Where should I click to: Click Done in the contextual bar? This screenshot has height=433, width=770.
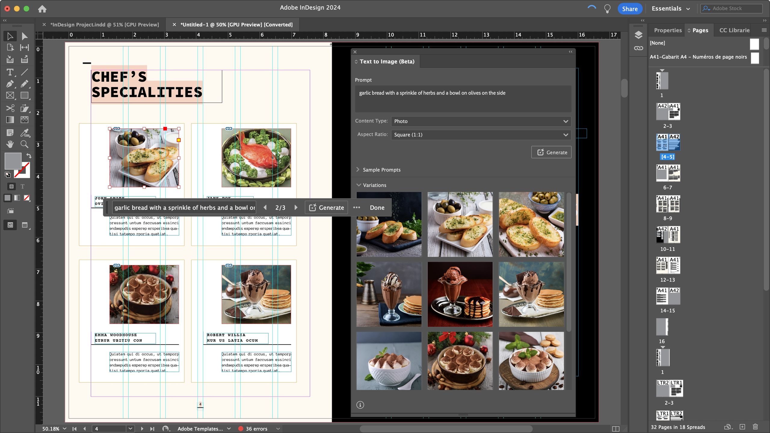(377, 208)
